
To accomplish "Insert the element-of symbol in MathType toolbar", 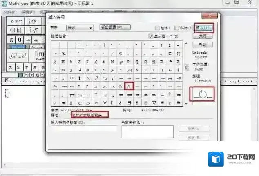I will point(36,40).
